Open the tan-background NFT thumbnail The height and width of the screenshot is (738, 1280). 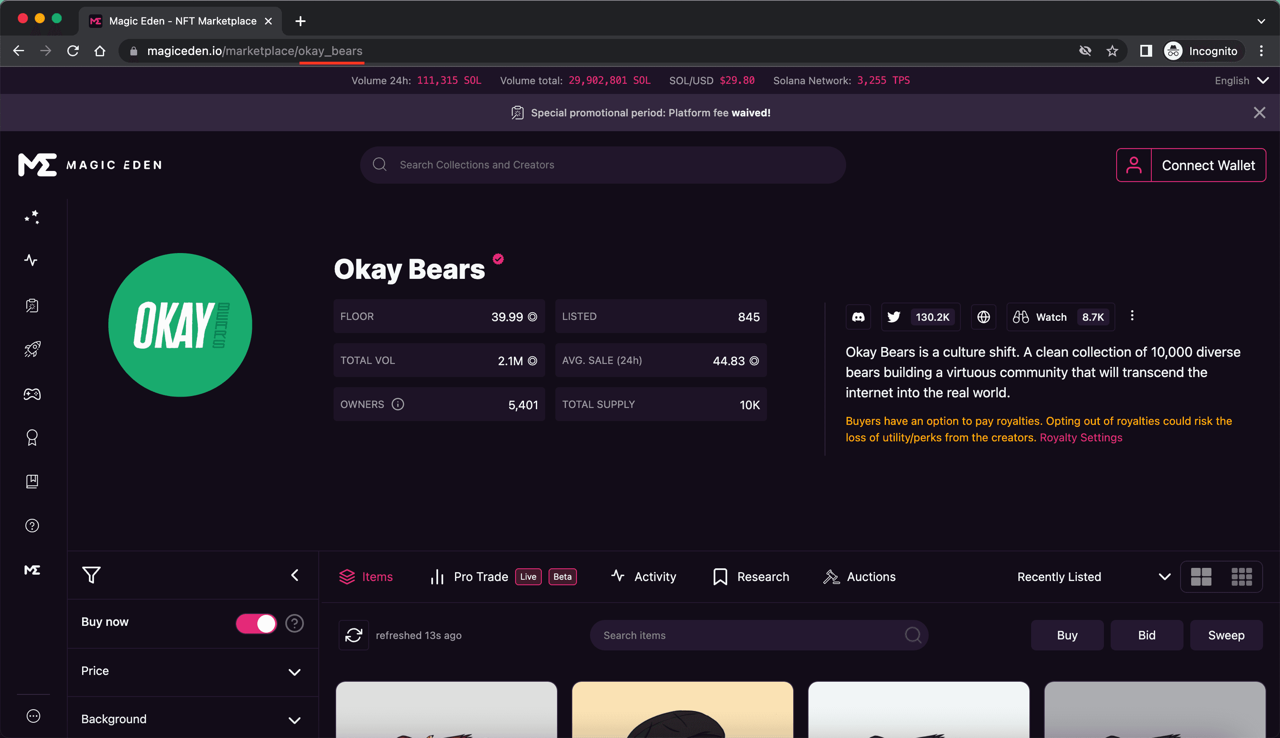click(x=682, y=710)
